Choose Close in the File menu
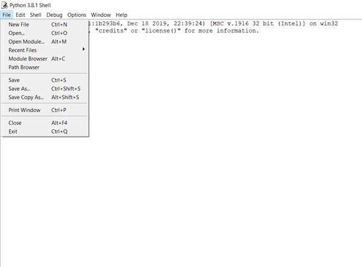This screenshot has width=362, height=267. (45, 123)
